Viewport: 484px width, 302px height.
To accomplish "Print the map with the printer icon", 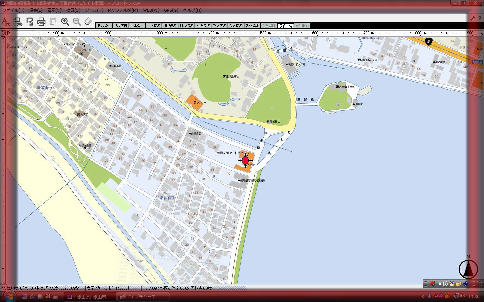I will (x=41, y=22).
